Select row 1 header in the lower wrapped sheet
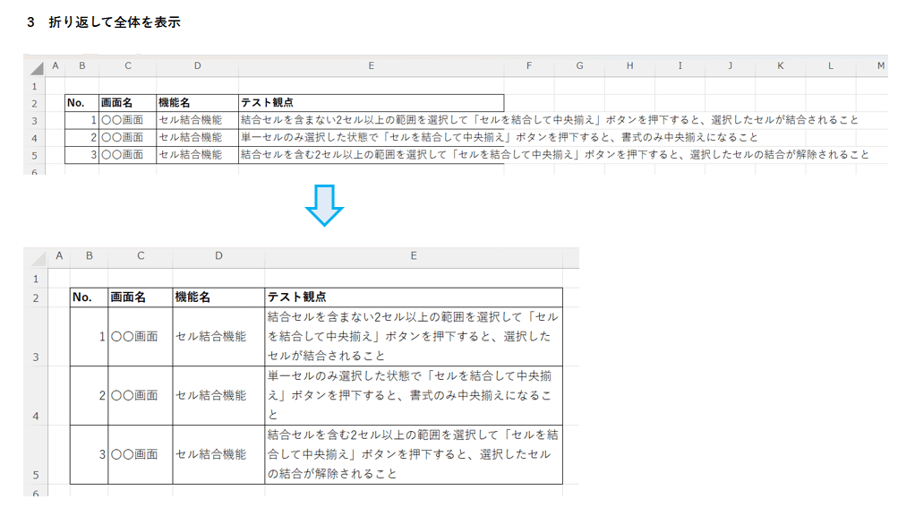The height and width of the screenshot is (508, 915). click(x=36, y=279)
